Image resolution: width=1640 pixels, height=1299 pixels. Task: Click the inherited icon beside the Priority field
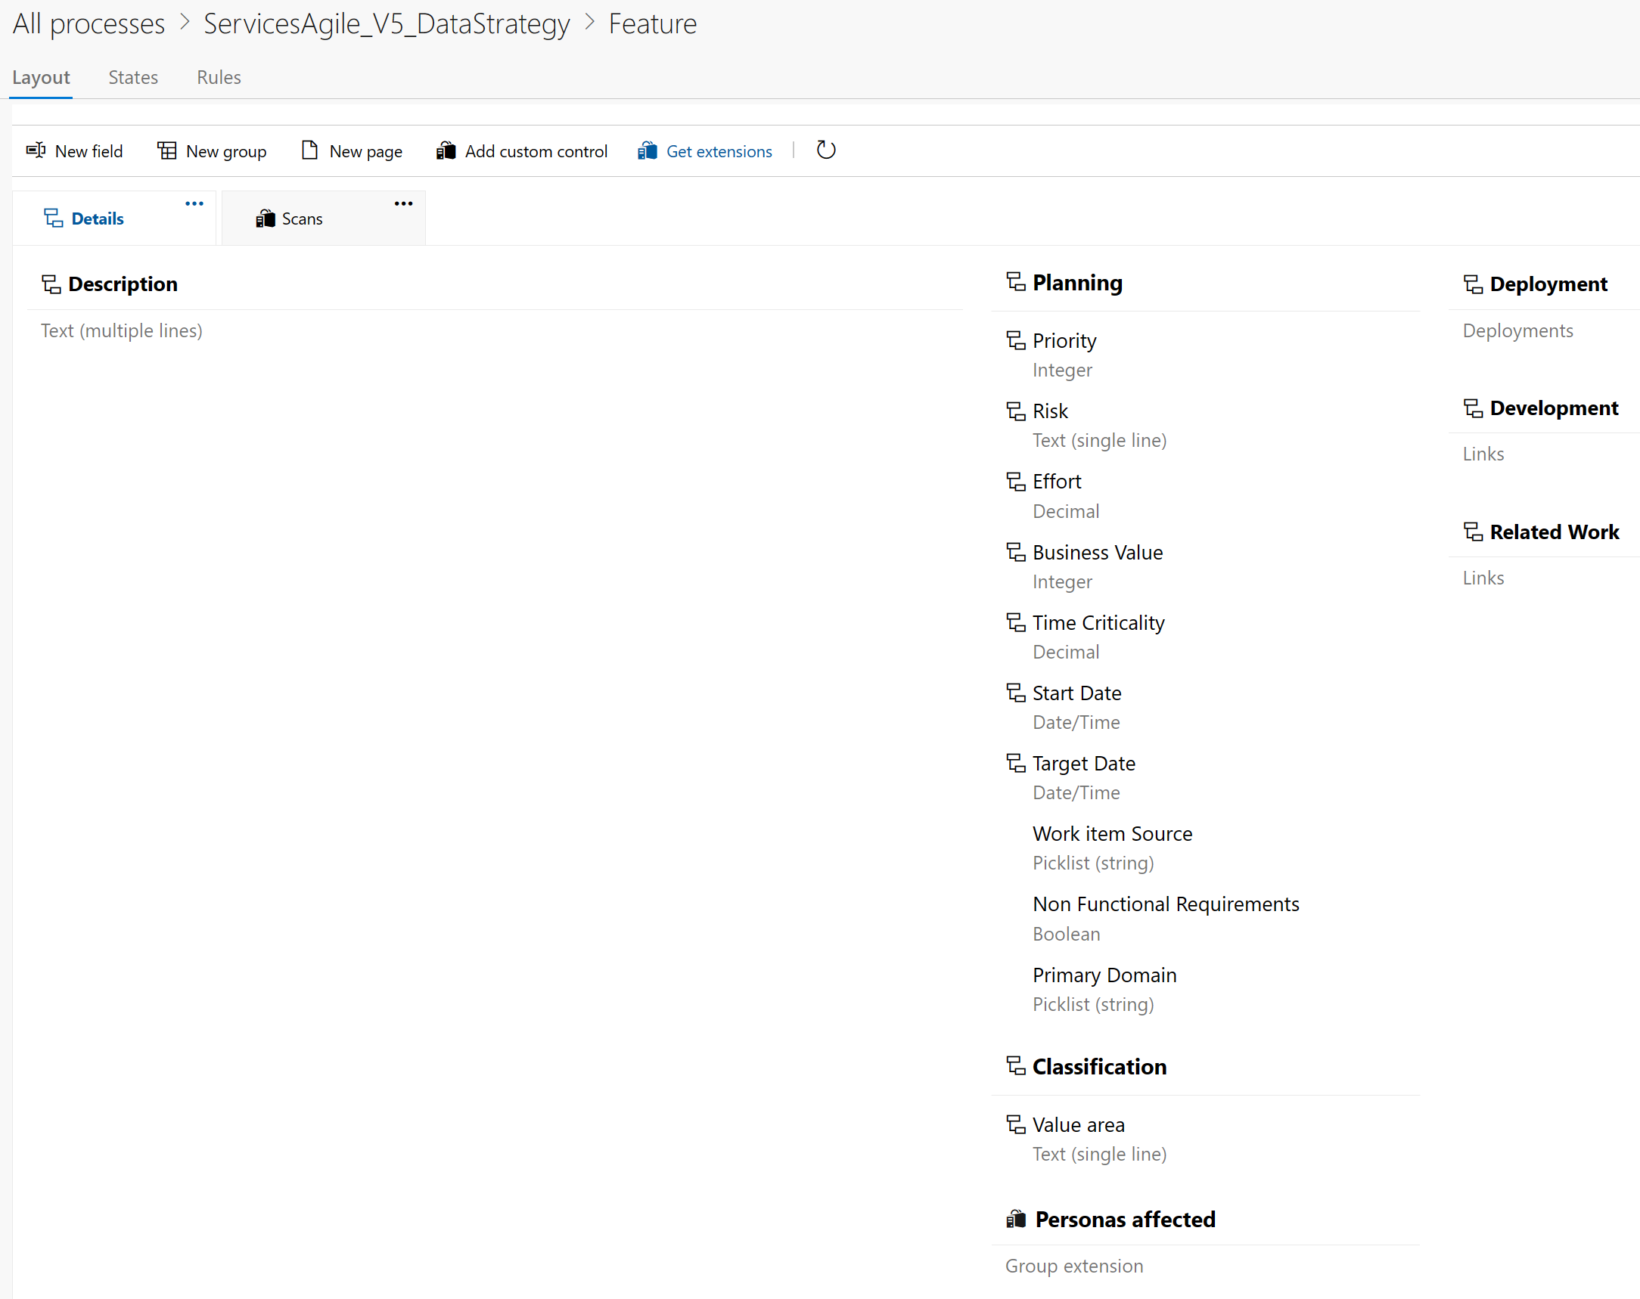tap(1015, 339)
